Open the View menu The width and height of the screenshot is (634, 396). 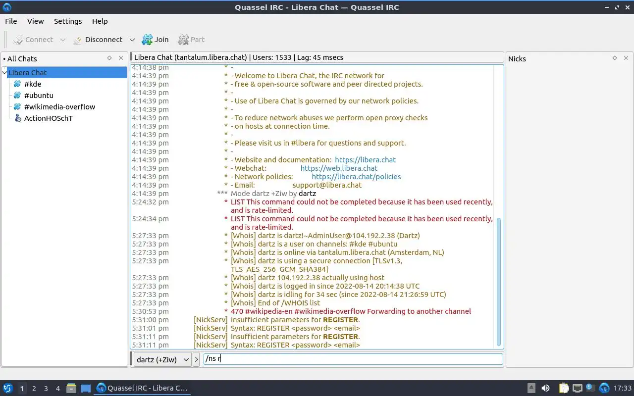(x=36, y=21)
